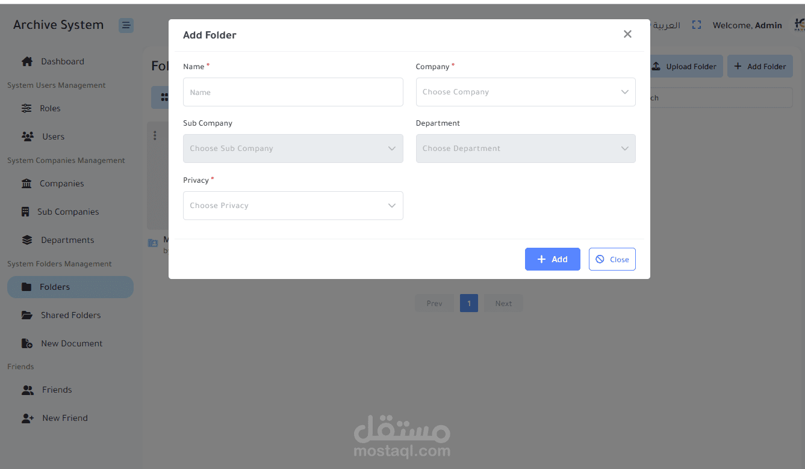Click the Departments layers icon
This screenshot has width=805, height=469.
pos(27,240)
